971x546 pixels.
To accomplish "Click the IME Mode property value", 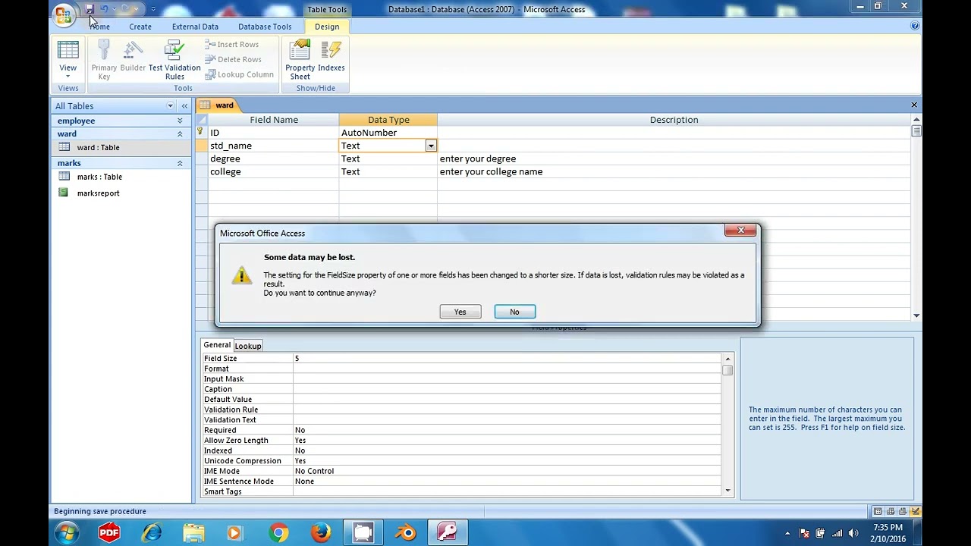I will point(507,471).
